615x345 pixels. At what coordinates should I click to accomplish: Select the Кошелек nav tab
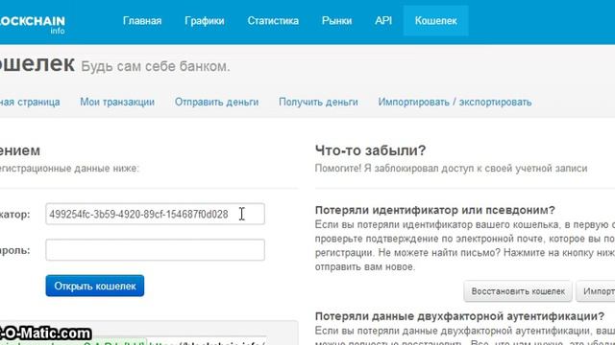435,21
